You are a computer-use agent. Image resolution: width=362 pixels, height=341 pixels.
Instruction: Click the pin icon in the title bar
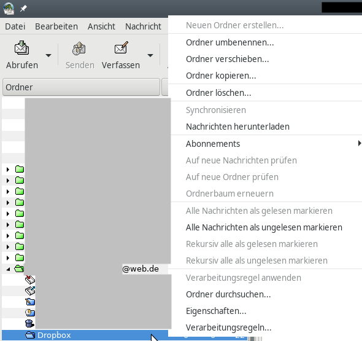pos(23,9)
